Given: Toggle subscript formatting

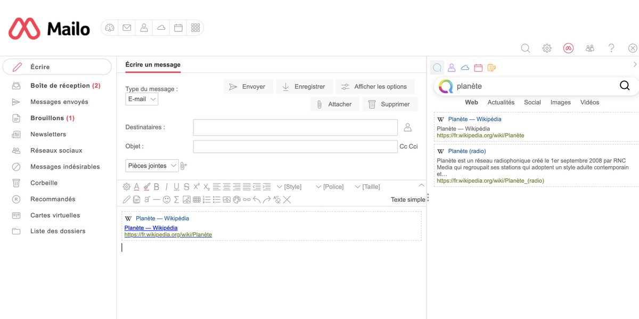Looking at the screenshot, I should tap(207, 186).
